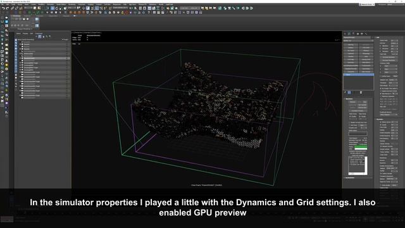
Task: Switch to Create command panel tab
Action: click(x=346, y=34)
